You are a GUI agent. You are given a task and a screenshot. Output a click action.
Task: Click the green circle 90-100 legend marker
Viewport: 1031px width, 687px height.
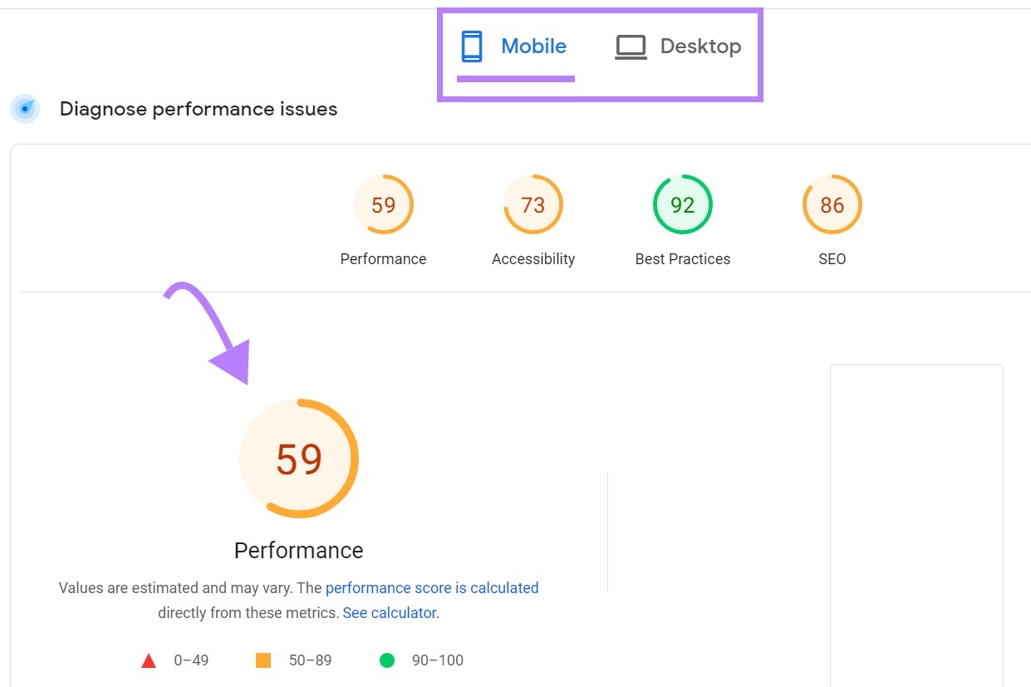pos(386,660)
